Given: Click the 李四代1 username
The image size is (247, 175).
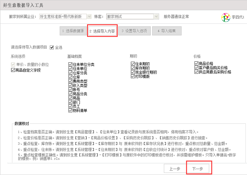Looking at the screenshot, I should click(x=238, y=17).
